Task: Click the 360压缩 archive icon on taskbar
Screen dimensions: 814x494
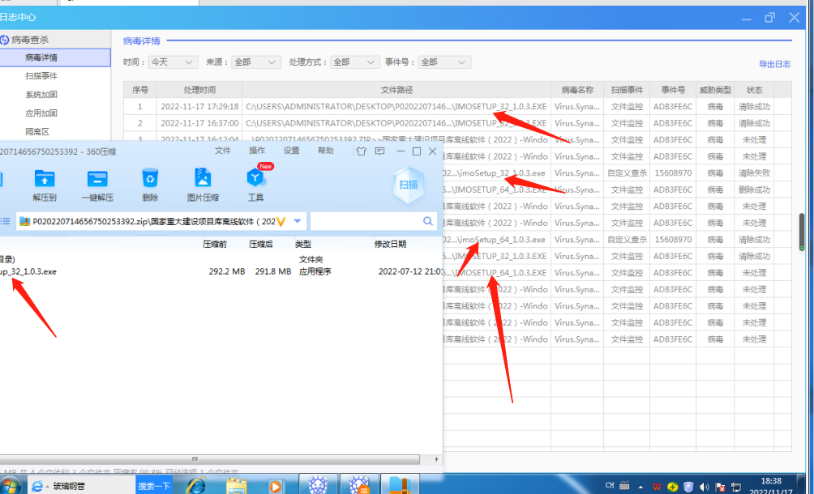Action: [401, 486]
